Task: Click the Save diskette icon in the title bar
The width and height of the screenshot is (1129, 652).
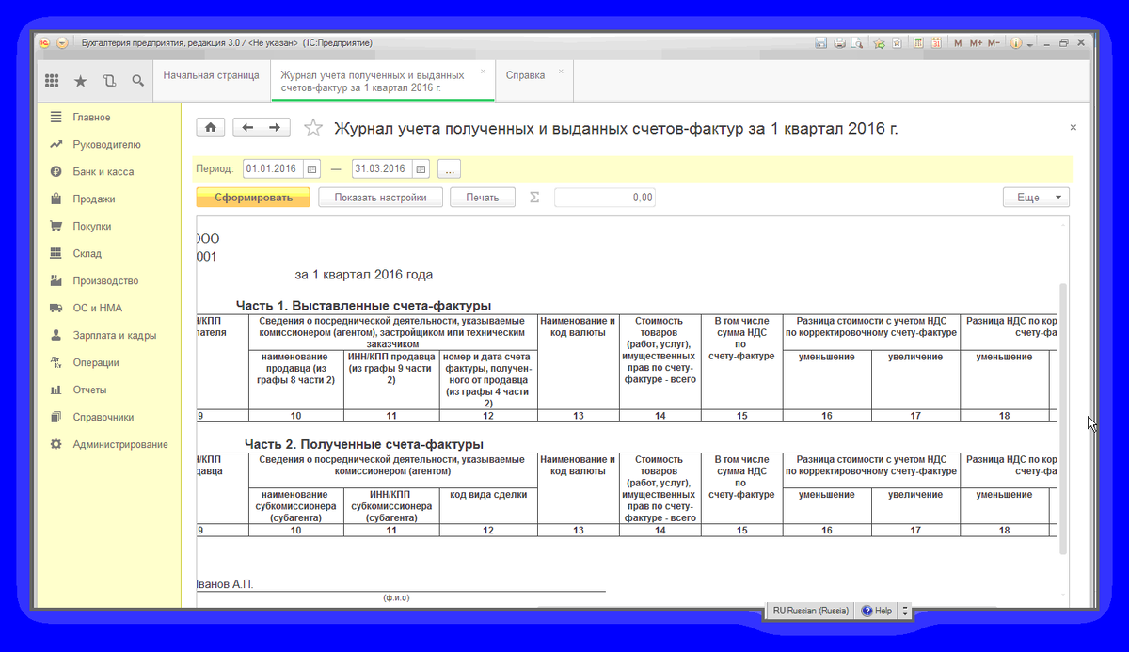Action: coord(820,43)
